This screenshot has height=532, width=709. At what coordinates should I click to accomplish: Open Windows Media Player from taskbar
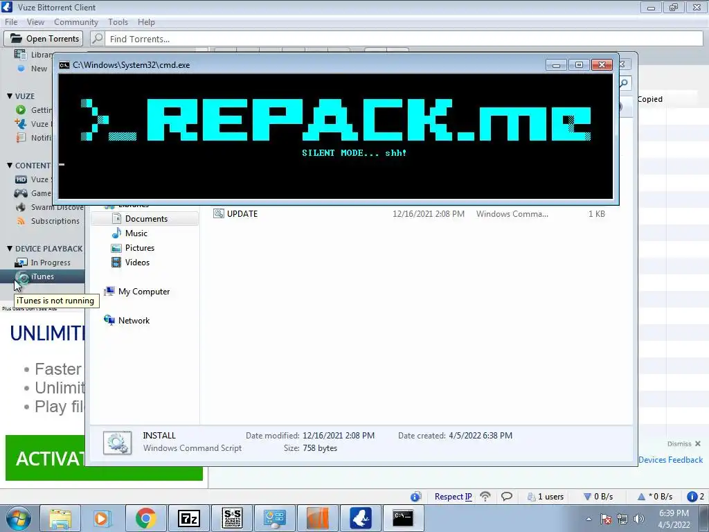pyautogui.click(x=102, y=518)
